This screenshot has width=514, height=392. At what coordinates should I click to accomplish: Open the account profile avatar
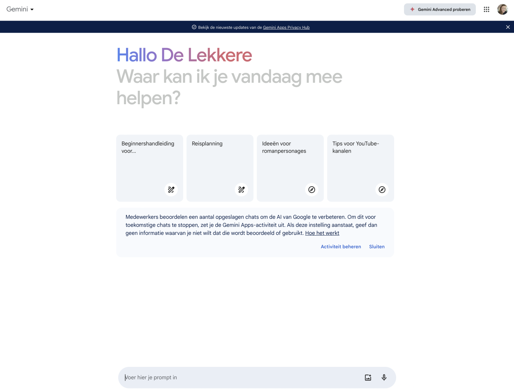tap(502, 9)
